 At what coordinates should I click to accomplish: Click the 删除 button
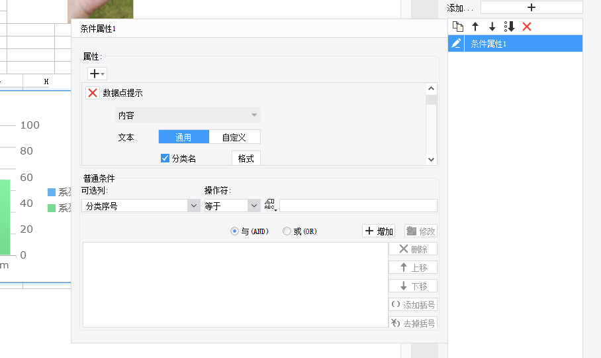tap(413, 249)
